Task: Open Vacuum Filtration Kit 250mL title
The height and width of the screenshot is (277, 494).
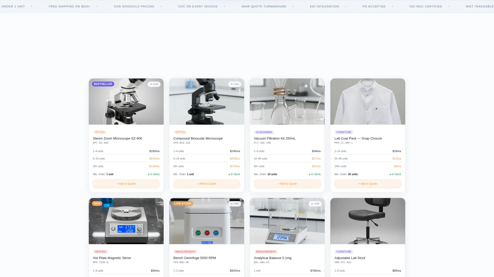Action: pos(275,138)
